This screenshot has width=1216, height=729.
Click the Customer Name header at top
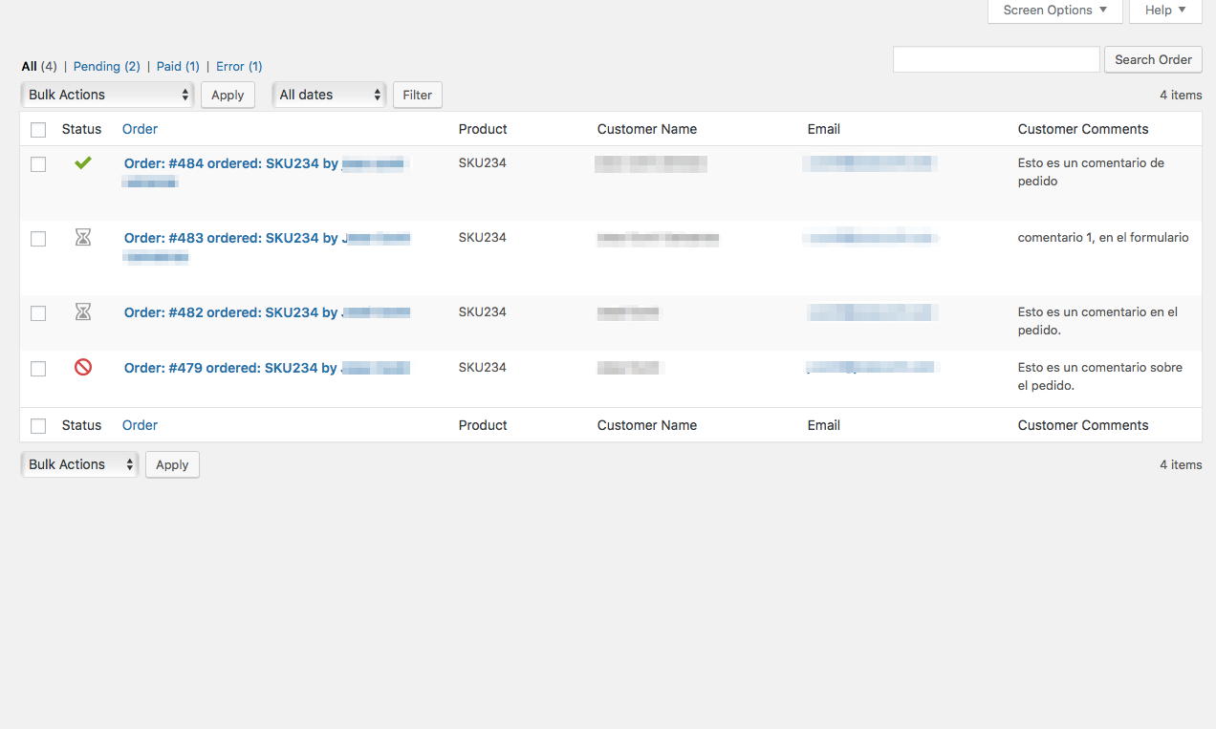pyautogui.click(x=647, y=129)
